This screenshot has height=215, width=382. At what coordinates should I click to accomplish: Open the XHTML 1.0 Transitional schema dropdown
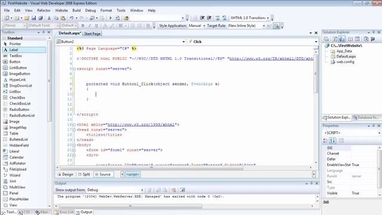tap(267, 18)
